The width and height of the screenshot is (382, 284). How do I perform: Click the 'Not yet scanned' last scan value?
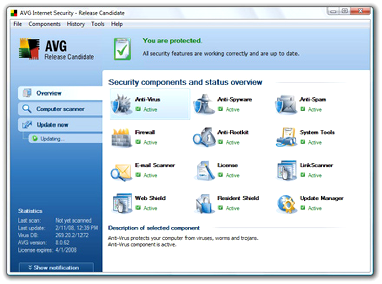(73, 220)
